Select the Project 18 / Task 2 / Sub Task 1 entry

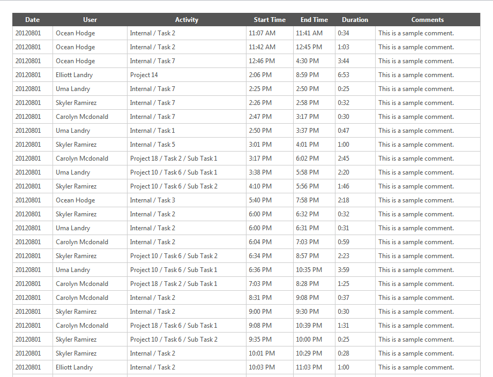[x=175, y=158]
